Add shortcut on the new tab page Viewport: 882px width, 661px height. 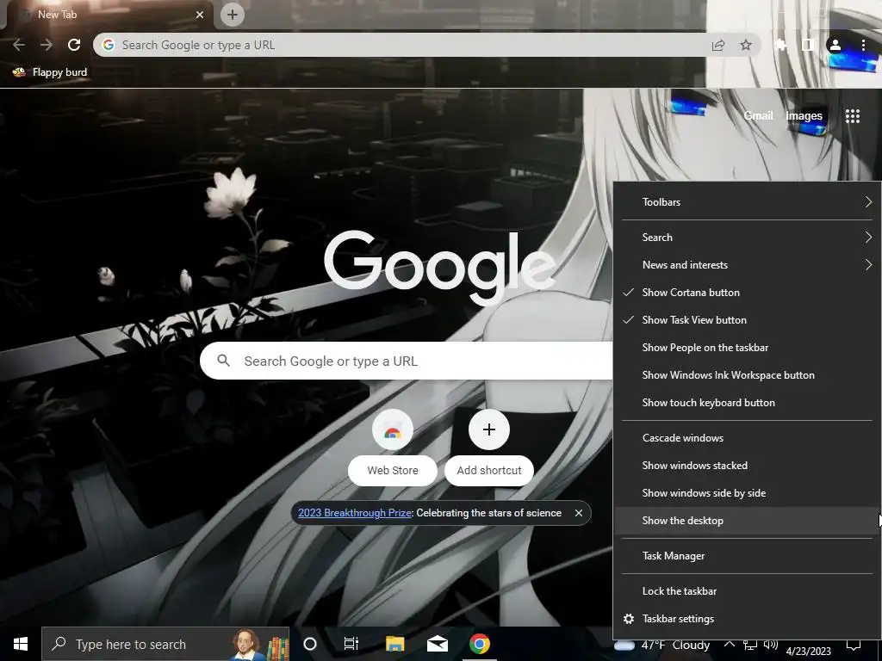[x=489, y=448]
